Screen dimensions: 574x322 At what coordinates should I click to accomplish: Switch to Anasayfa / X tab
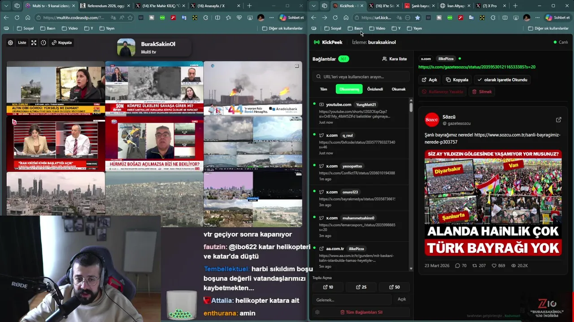215,6
